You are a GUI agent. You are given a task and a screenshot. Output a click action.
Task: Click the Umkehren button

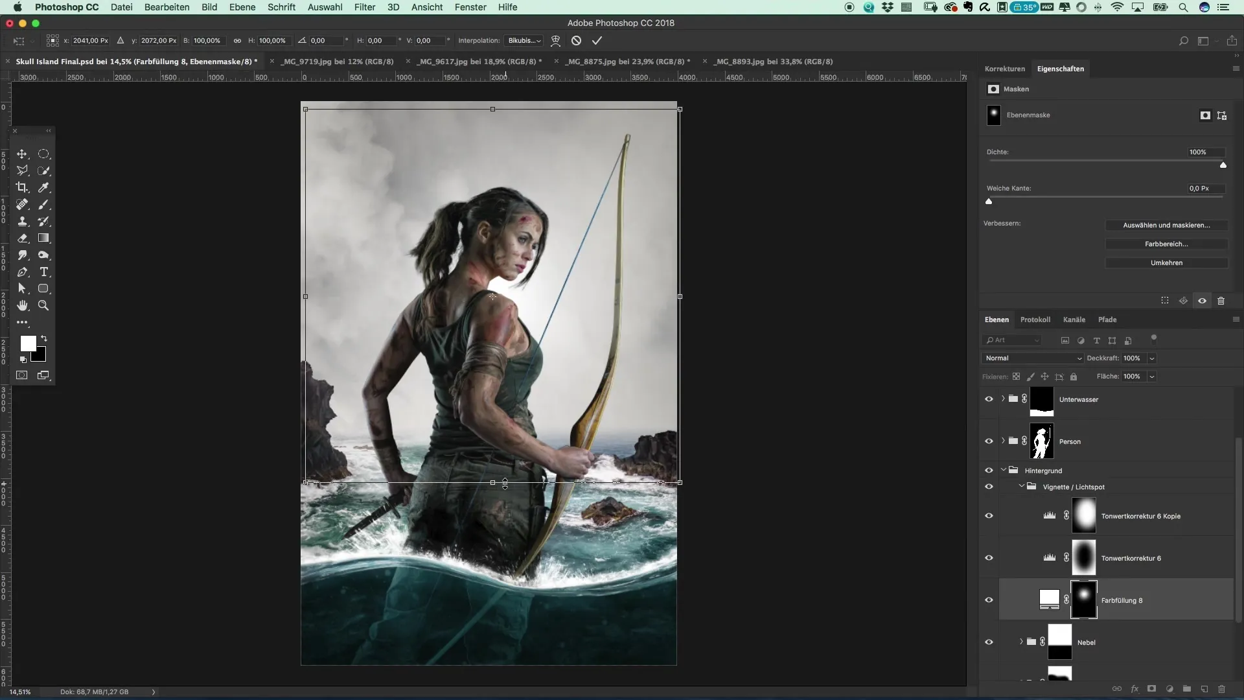1166,262
